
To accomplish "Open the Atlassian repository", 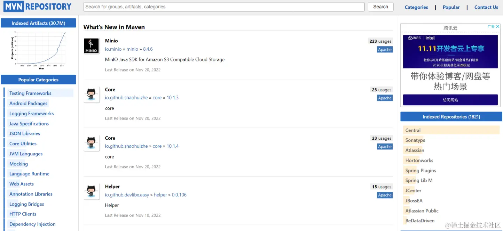I will click(415, 150).
